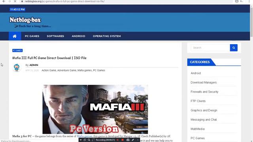The width and height of the screenshot is (253, 142).
Task: Click the Mafia games link in article text
Action: pos(84,136)
